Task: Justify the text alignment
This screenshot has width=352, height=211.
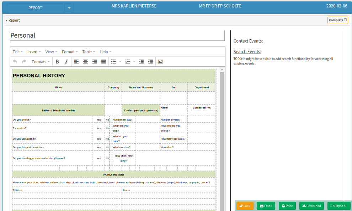Action: coord(103,62)
